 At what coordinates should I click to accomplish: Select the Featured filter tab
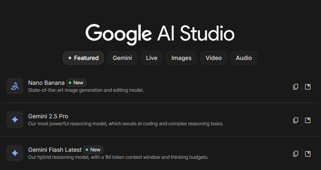pos(83,58)
